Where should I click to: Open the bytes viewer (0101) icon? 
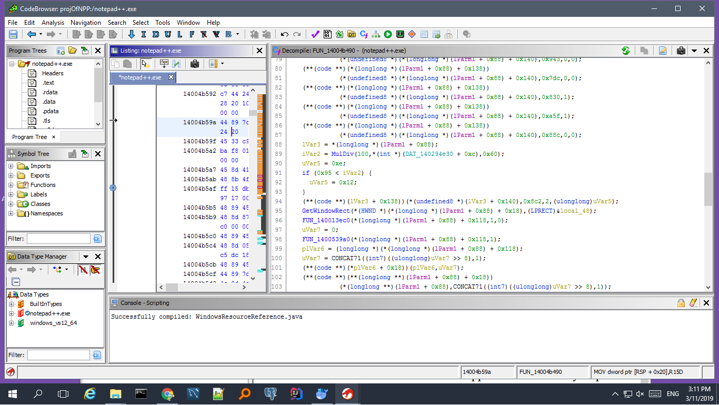327,34
